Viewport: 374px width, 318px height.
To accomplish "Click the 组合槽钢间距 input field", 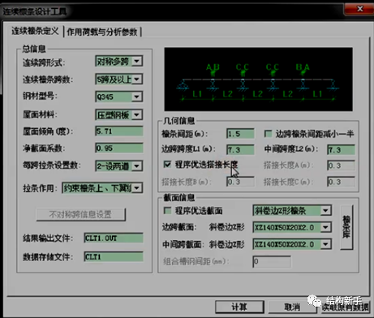I will point(272,261).
